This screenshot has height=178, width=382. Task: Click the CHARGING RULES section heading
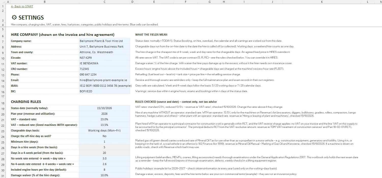(26, 102)
